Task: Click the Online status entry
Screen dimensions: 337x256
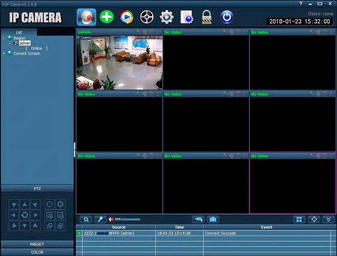Action: tap(37, 48)
